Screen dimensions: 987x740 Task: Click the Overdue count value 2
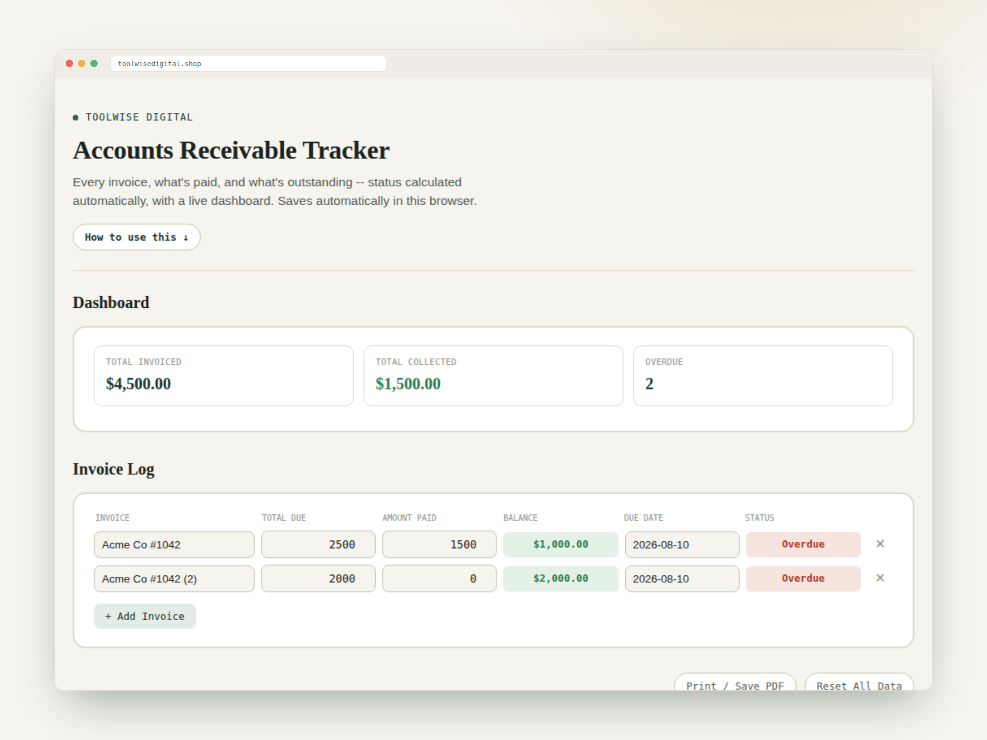coord(649,384)
